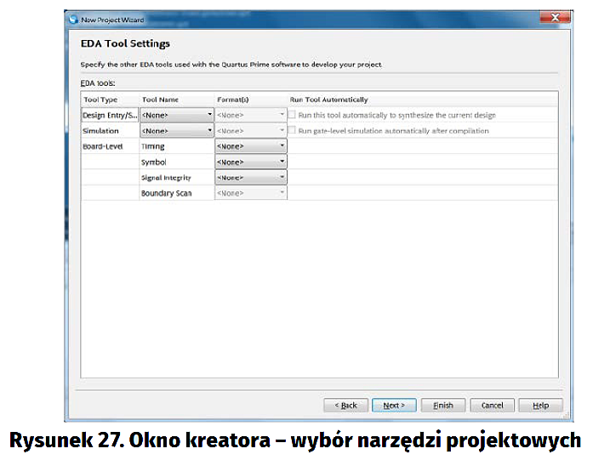
Task: Expand the Symbol format dropdown
Action: 251,162
